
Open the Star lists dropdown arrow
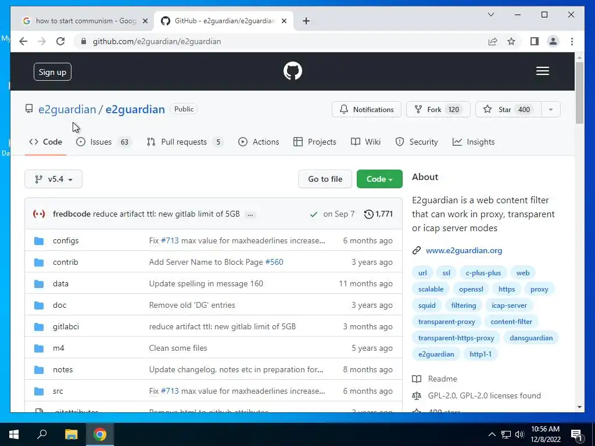point(551,110)
